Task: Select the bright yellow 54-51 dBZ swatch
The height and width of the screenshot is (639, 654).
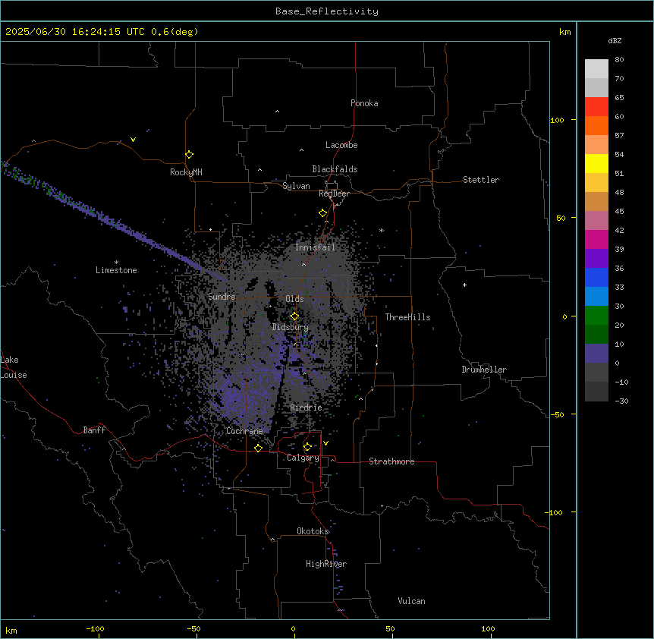Action: click(x=596, y=163)
